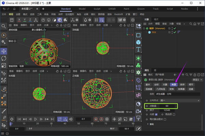Open search in the Objects manager

191,24
